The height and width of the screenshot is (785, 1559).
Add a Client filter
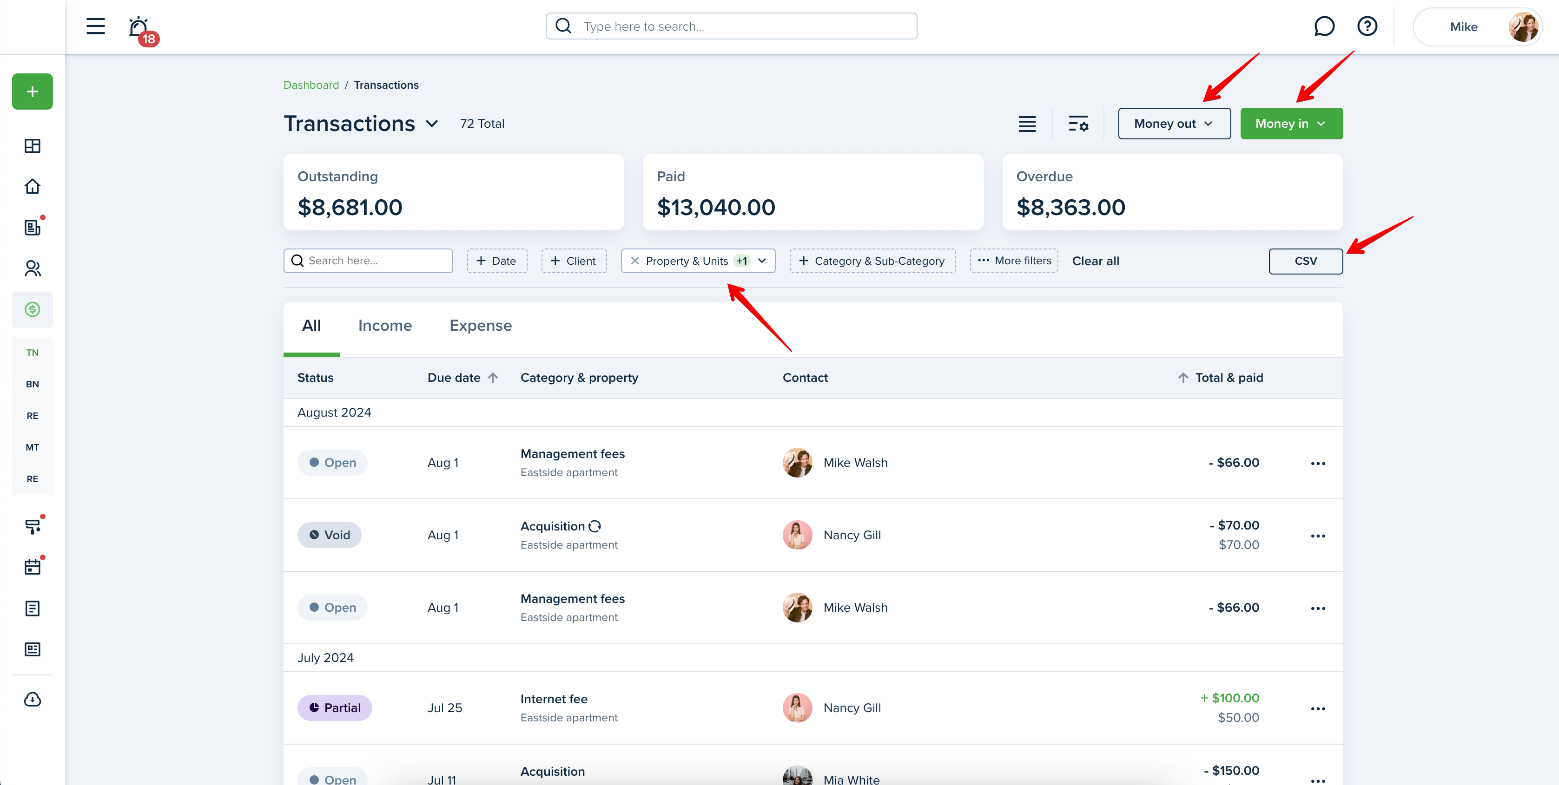tap(574, 261)
